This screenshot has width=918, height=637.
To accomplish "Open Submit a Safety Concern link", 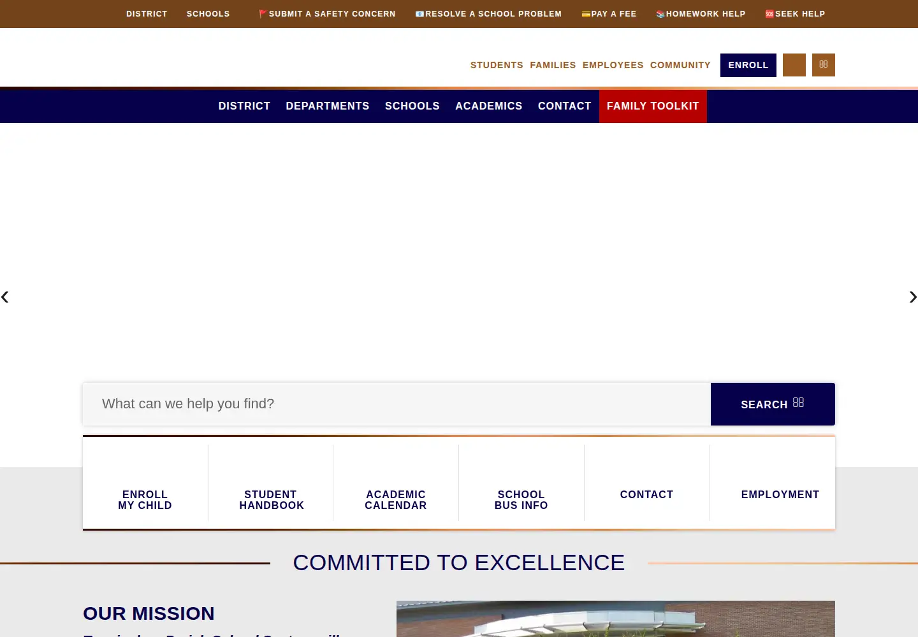I will coord(327,14).
